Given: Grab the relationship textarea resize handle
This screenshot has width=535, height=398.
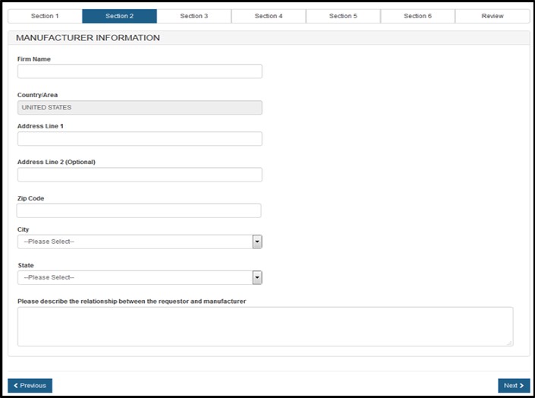Looking at the screenshot, I should pyautogui.click(x=509, y=343).
